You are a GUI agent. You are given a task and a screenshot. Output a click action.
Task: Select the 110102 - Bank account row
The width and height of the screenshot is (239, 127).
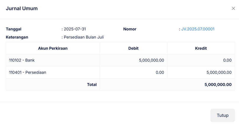tap(22, 60)
